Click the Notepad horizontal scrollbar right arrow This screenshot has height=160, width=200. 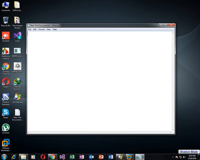coord(170,132)
